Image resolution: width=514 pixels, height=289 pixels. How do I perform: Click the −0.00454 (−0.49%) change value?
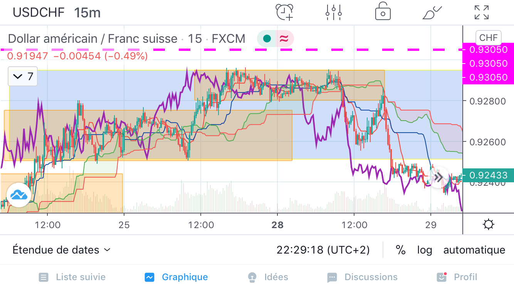101,56
